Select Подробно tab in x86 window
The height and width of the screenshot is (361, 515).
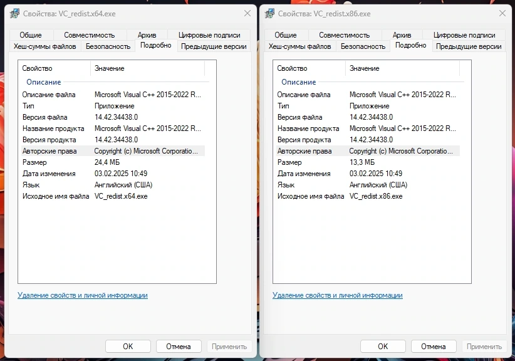[x=410, y=45]
